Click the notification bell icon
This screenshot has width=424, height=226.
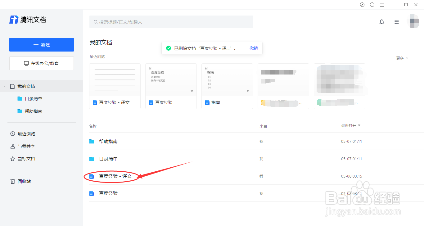click(382, 22)
